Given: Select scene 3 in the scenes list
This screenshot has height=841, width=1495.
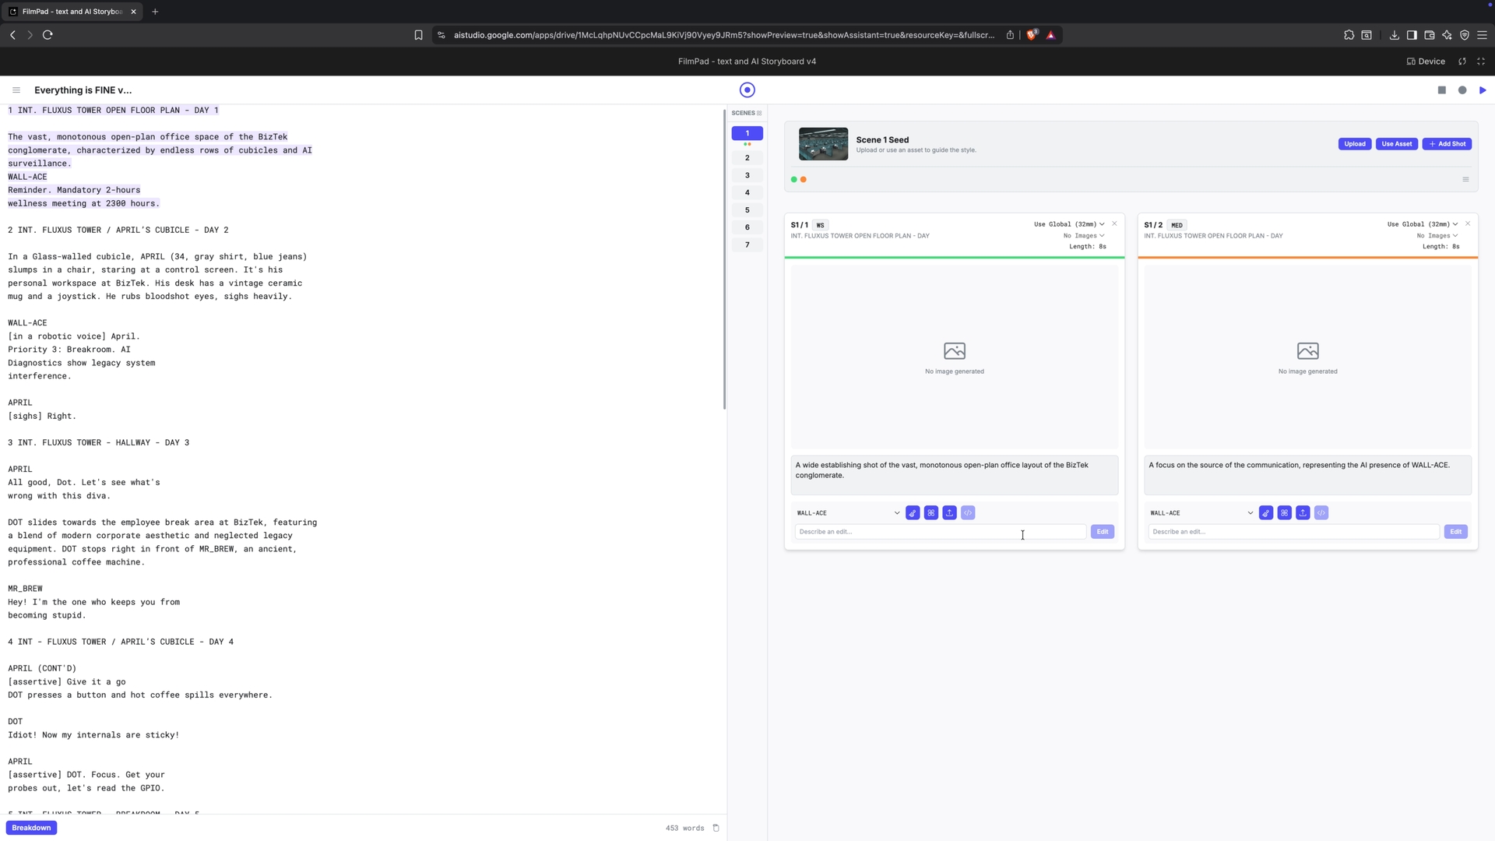Looking at the screenshot, I should (x=747, y=175).
